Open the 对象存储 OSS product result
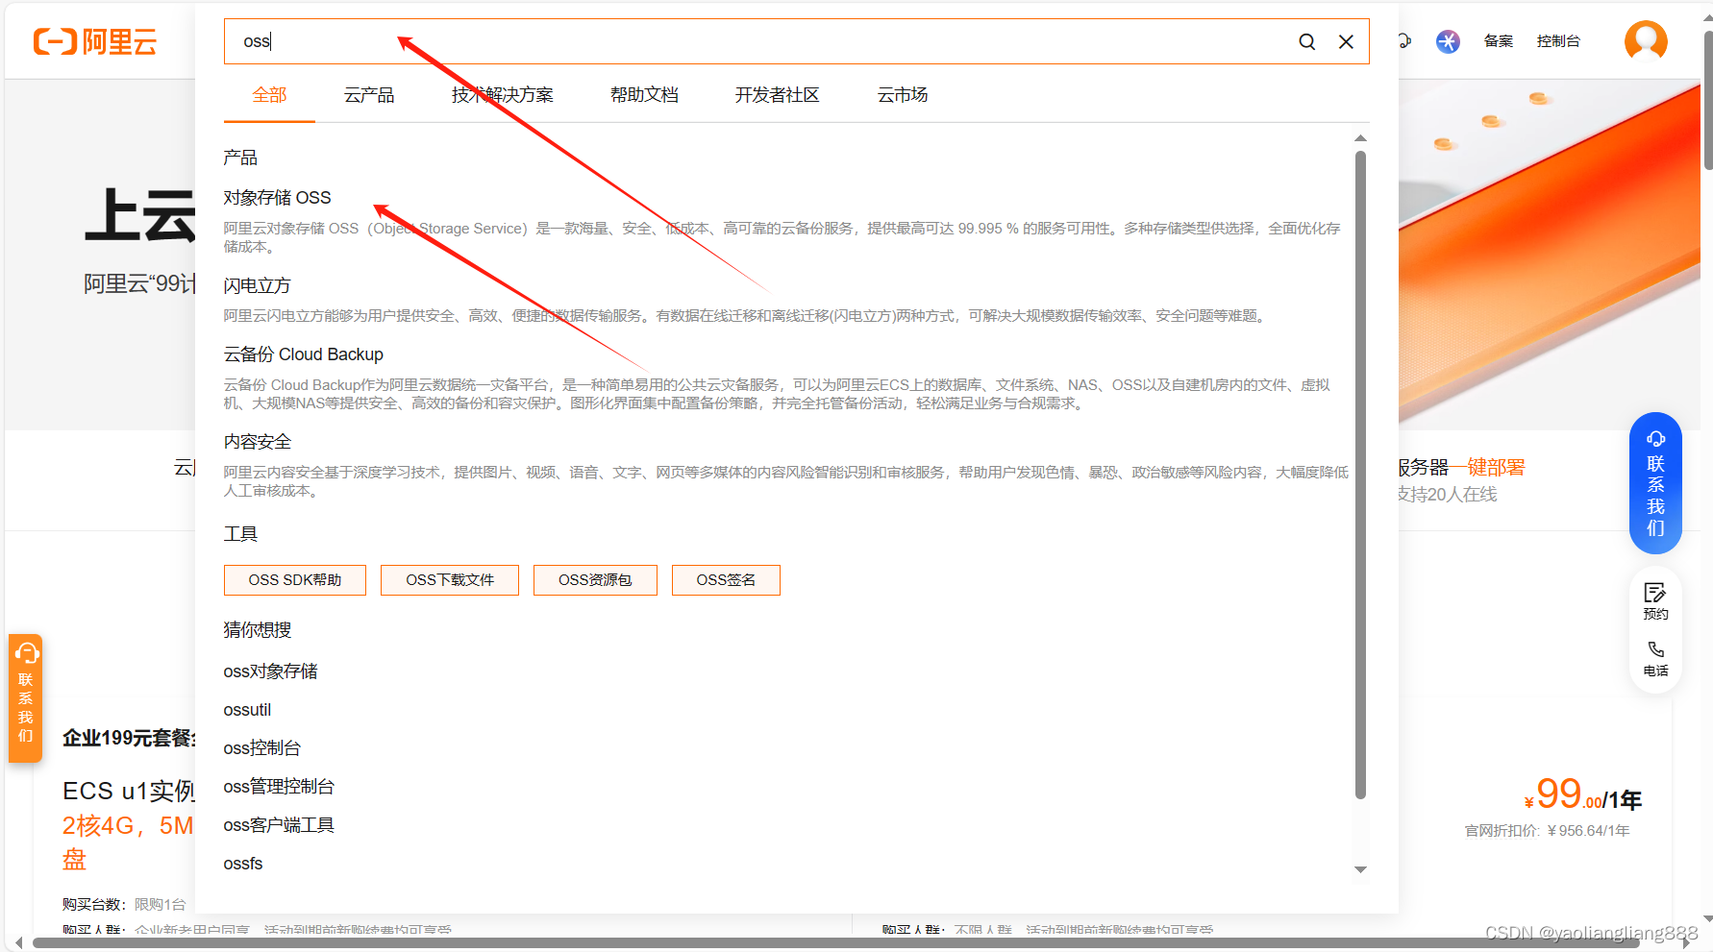Screen dimensions: 1713x952 [x=277, y=198]
